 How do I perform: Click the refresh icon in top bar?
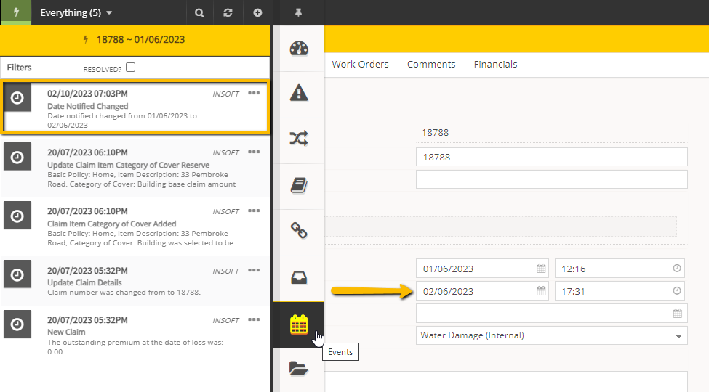coord(228,12)
